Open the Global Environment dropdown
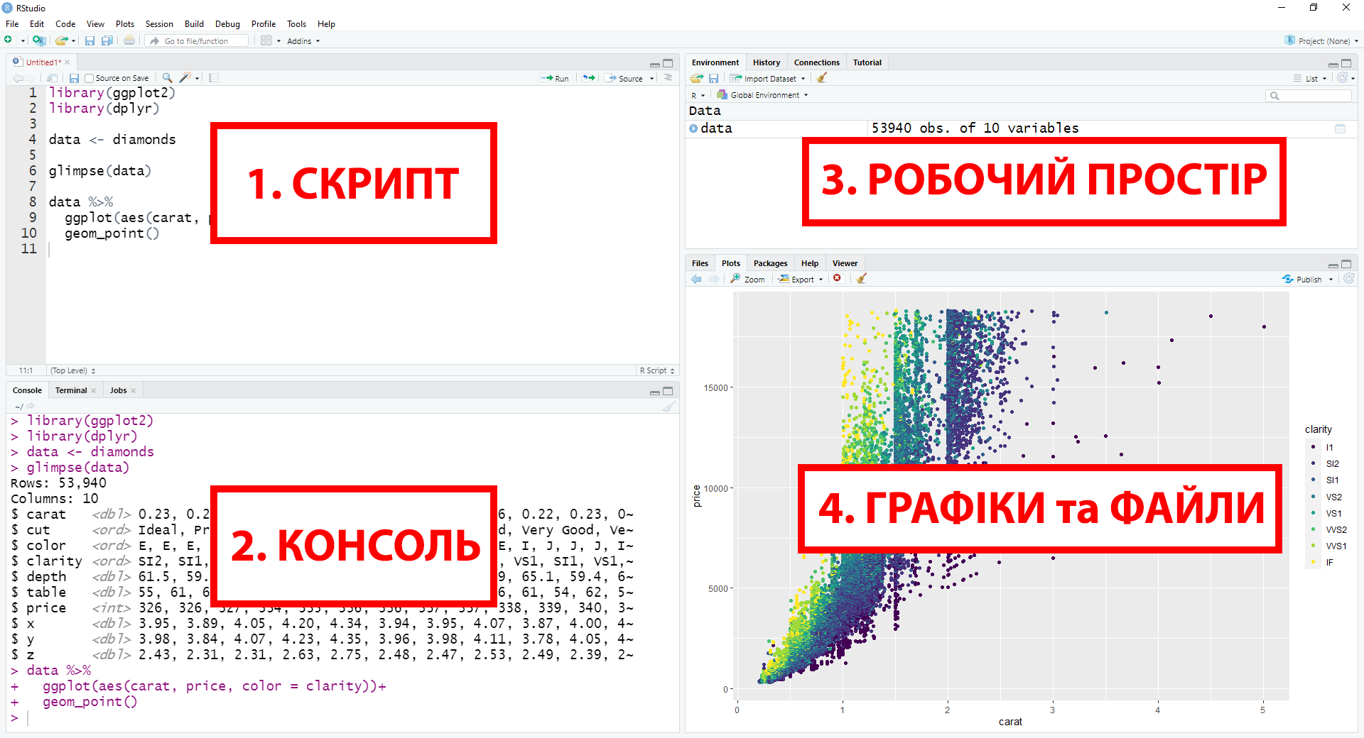 (764, 95)
